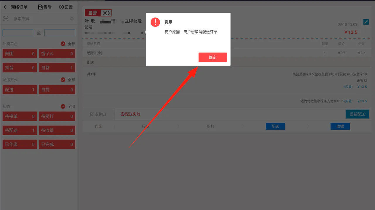Show 待收银 status orders
The height and width of the screenshot is (210, 375).
point(57,130)
